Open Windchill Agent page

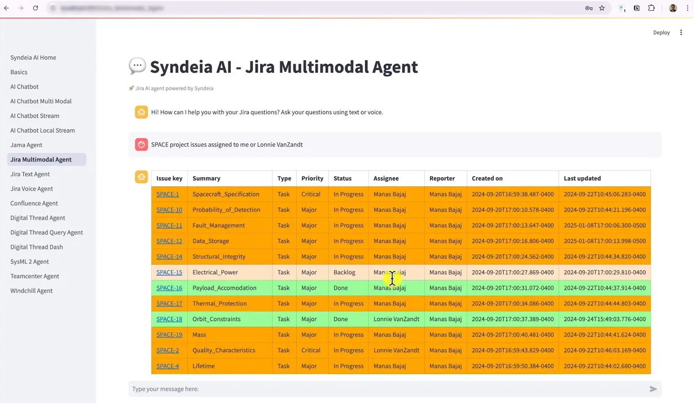[32, 291]
